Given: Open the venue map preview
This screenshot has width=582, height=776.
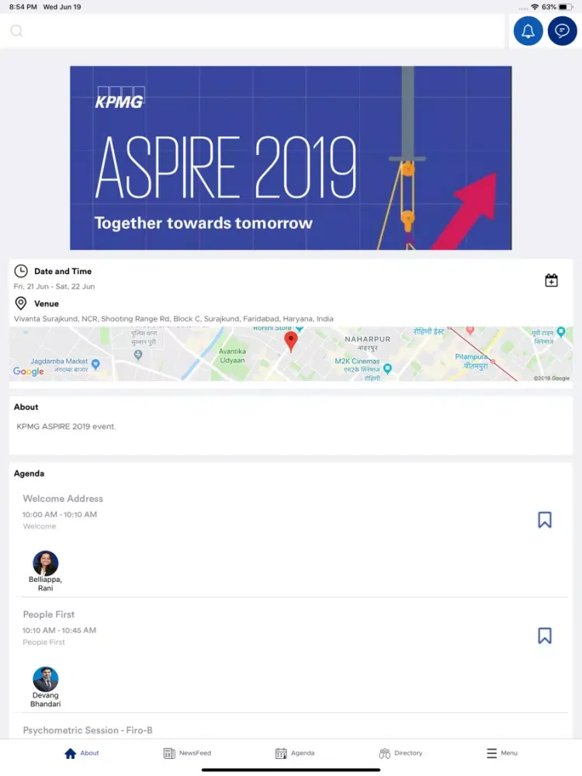Looking at the screenshot, I should pos(291,354).
